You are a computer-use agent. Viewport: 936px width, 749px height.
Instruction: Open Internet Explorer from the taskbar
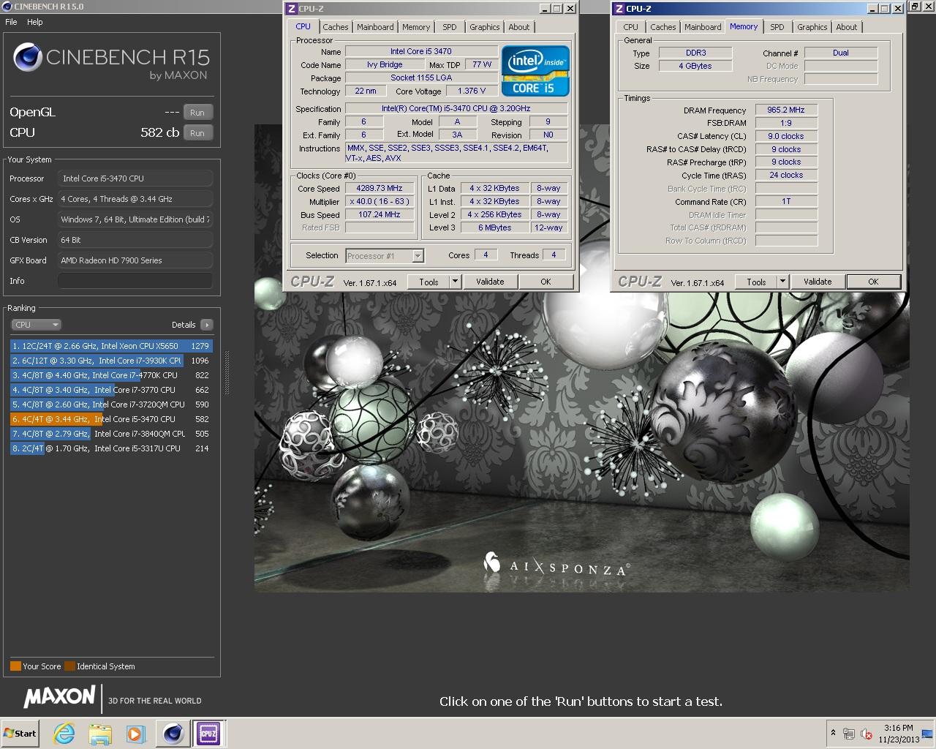point(64,734)
